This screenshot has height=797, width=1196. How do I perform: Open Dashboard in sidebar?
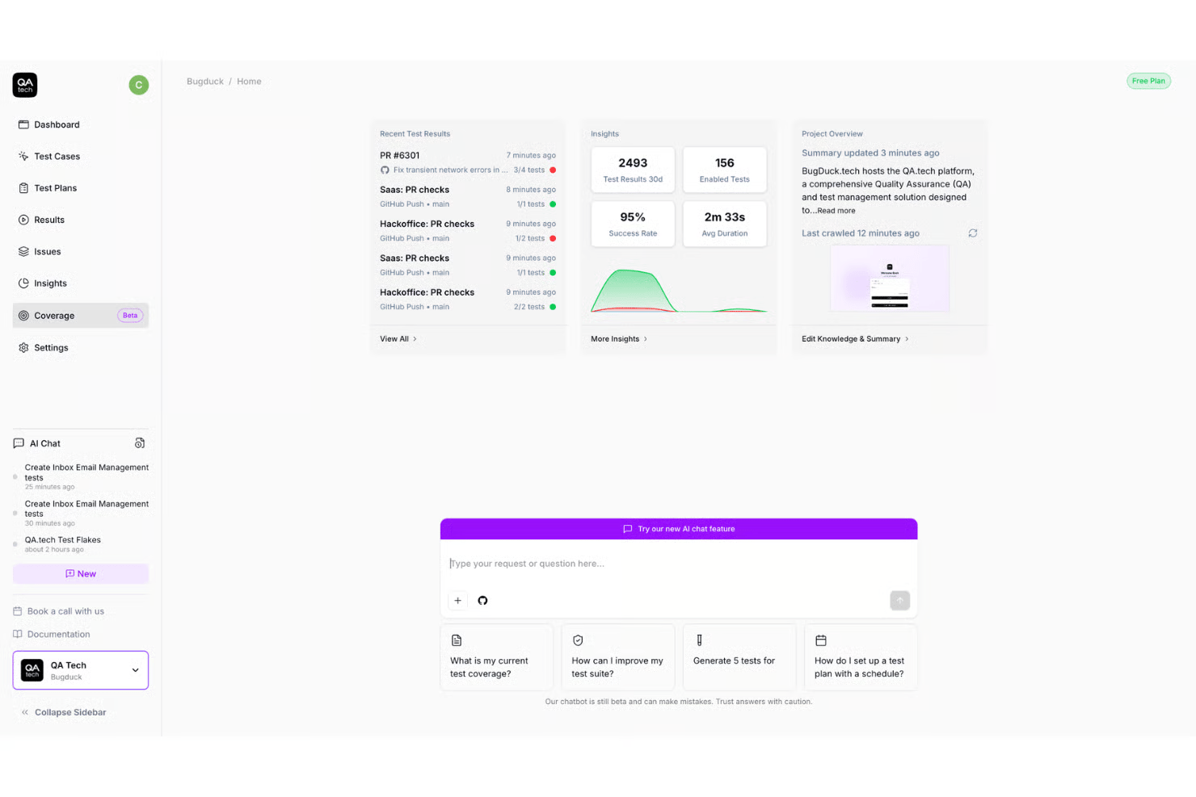pyautogui.click(x=81, y=124)
